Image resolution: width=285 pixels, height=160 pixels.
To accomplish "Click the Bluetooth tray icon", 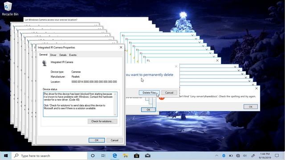I will click(224, 156).
